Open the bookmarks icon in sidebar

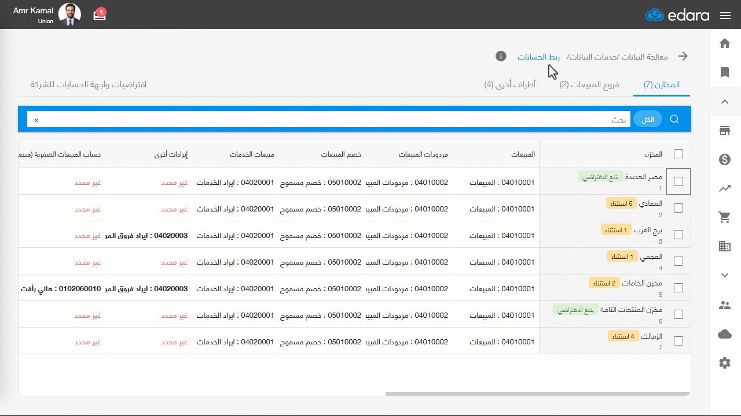725,72
